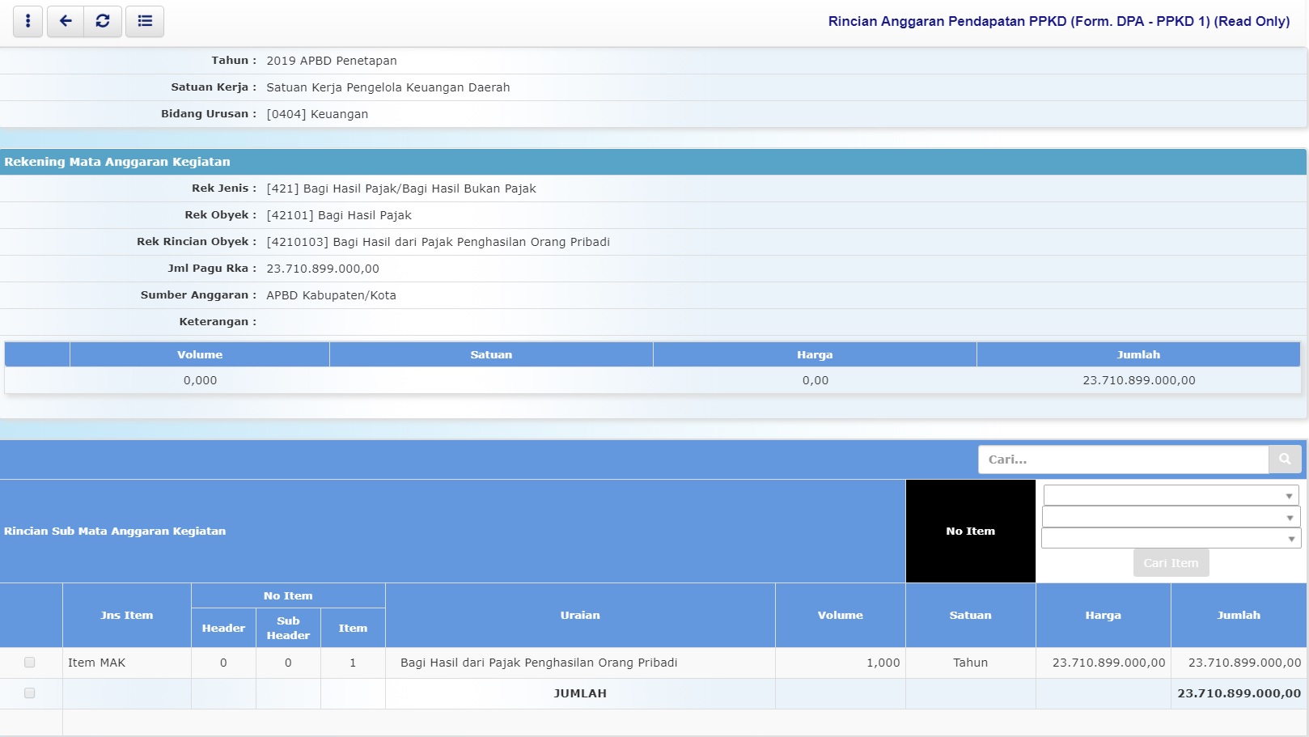Open the vertical three-dot options menu
Screen dimensions: 1309x737
28,21
